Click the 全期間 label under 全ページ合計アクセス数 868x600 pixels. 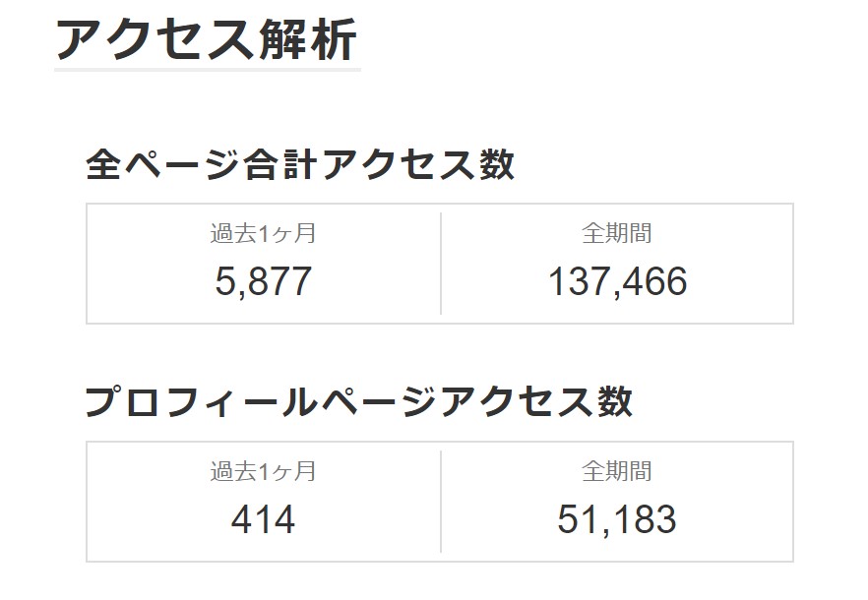(617, 233)
